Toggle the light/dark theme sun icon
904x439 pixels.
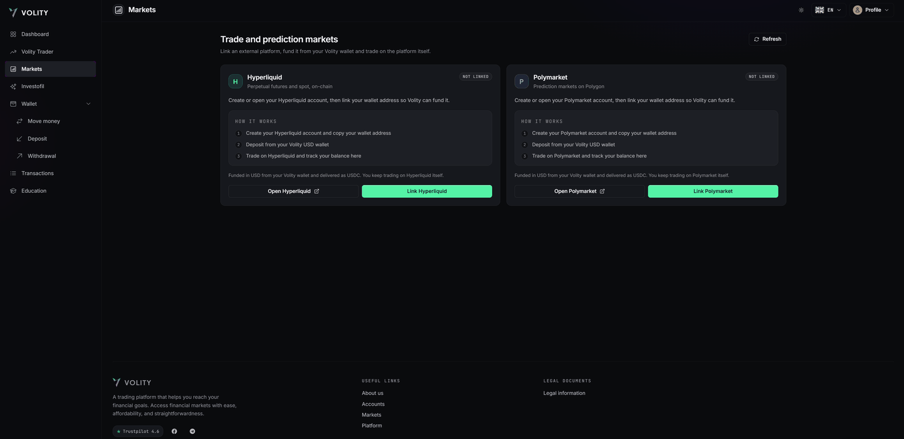(x=801, y=10)
